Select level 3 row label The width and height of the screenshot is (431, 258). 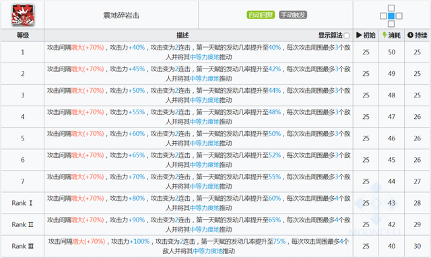tap(23, 95)
